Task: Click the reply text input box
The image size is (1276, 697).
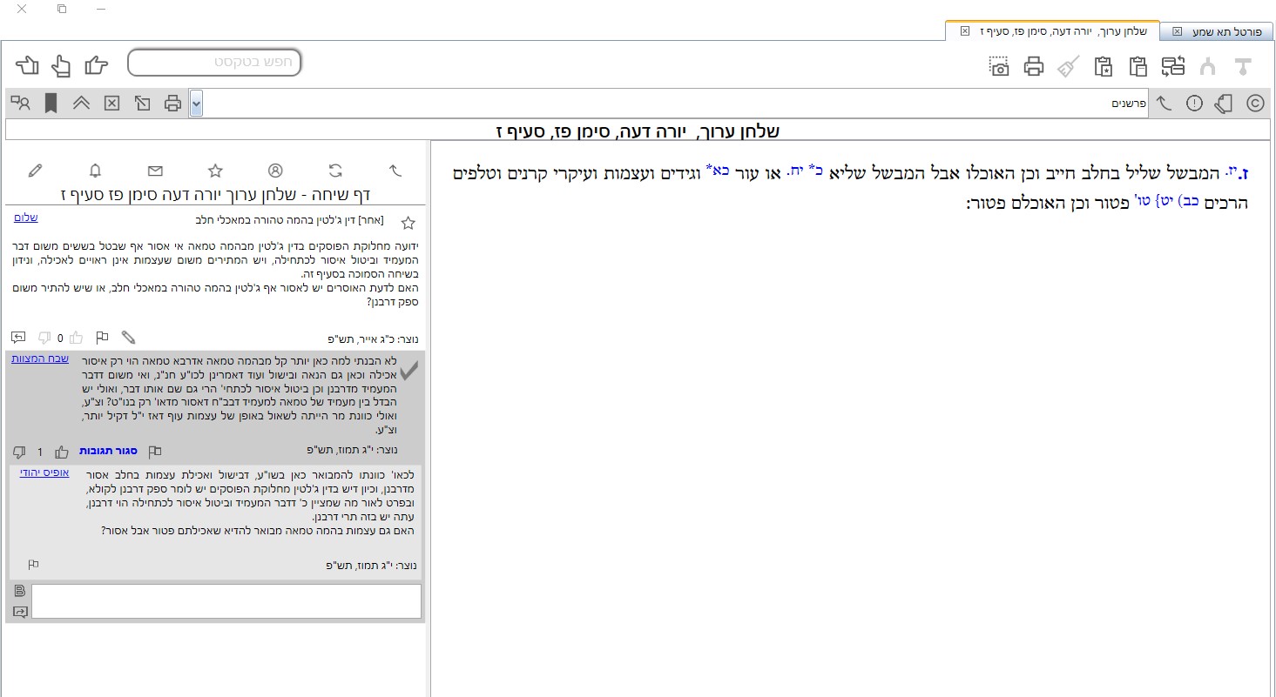Action: [x=226, y=601]
